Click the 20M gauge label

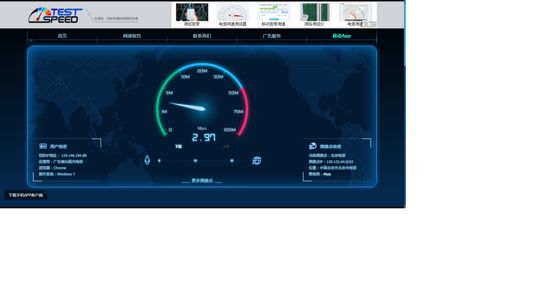click(202, 71)
